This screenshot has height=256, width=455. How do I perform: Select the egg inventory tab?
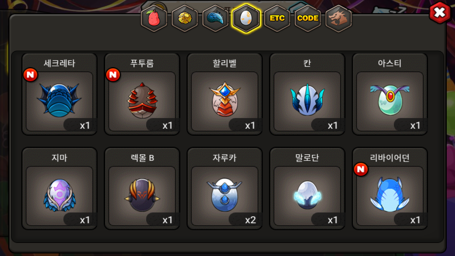tap(246, 18)
